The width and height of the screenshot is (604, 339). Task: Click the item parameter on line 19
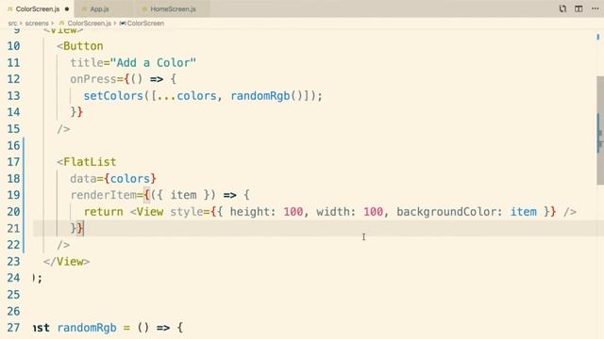(x=183, y=195)
